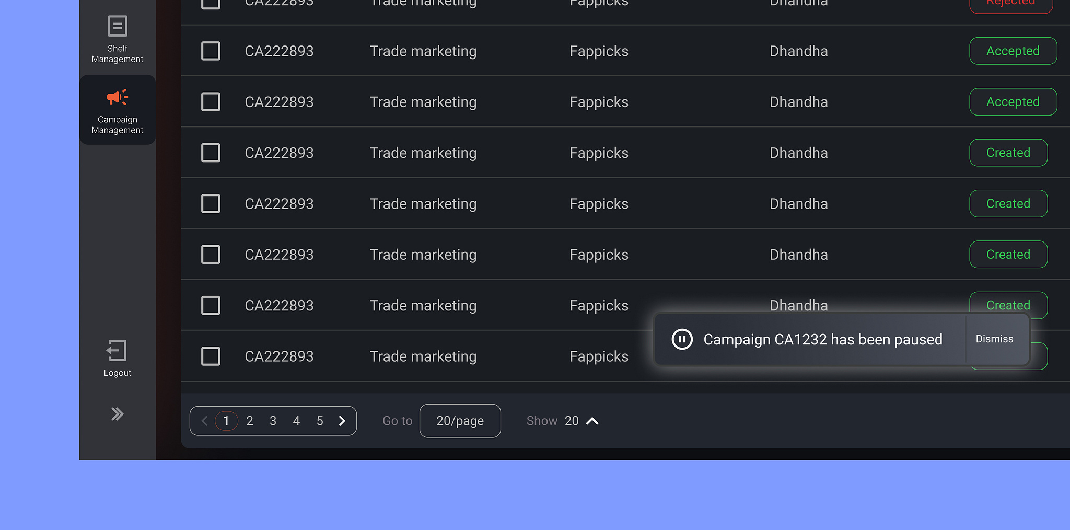Dismiss the campaign paused notification
The image size is (1070, 530).
pyautogui.click(x=995, y=339)
